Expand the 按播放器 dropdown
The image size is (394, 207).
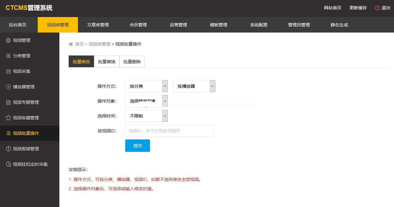[x=194, y=86]
